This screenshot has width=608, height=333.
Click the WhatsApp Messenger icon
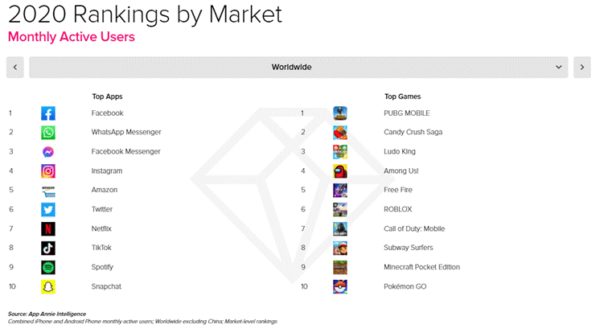[x=48, y=132]
